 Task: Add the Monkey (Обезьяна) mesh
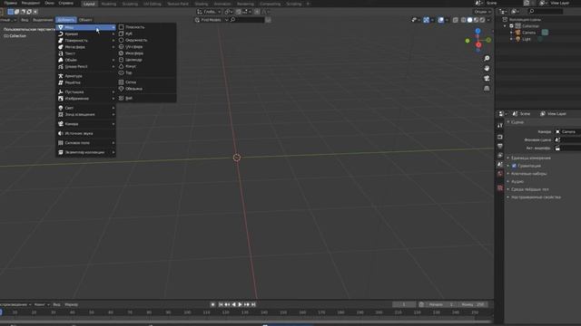[x=147, y=89]
